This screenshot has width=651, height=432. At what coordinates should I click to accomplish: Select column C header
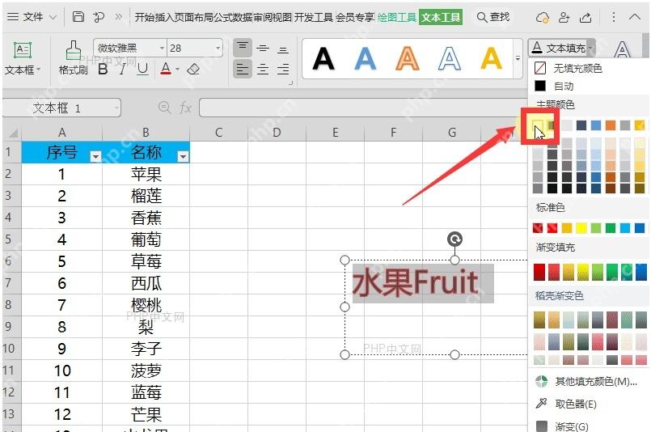coord(219,133)
